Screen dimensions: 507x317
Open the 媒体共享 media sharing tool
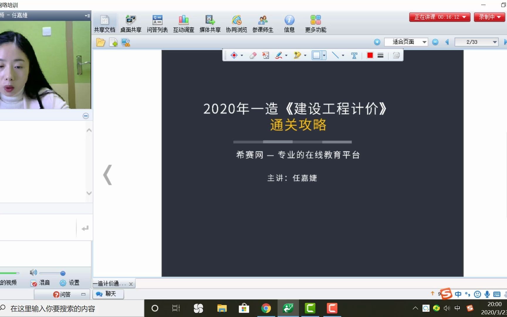(x=210, y=24)
